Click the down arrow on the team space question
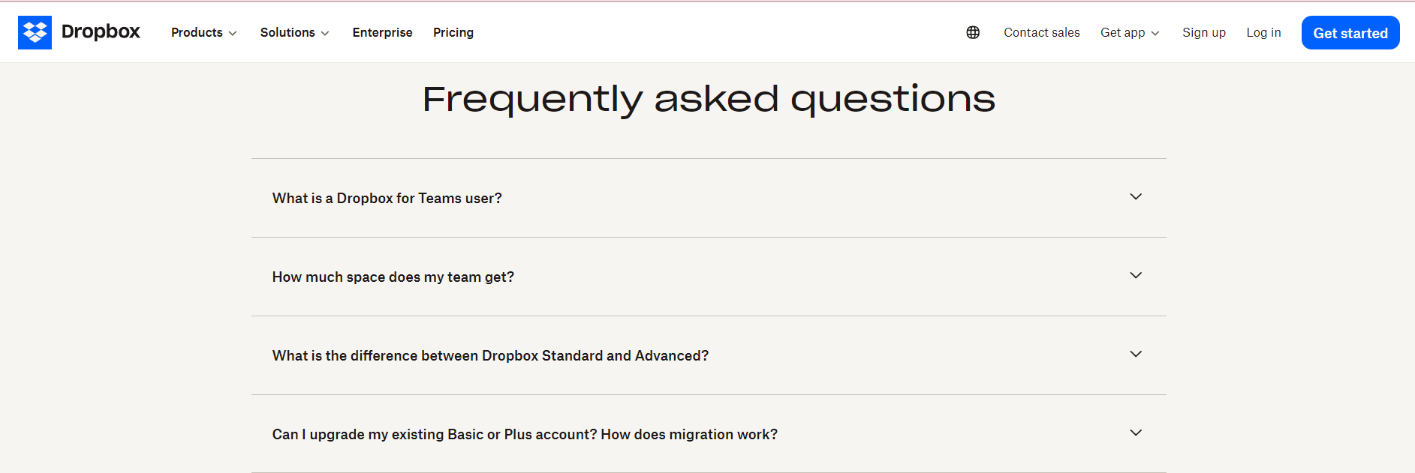 click(x=1136, y=275)
